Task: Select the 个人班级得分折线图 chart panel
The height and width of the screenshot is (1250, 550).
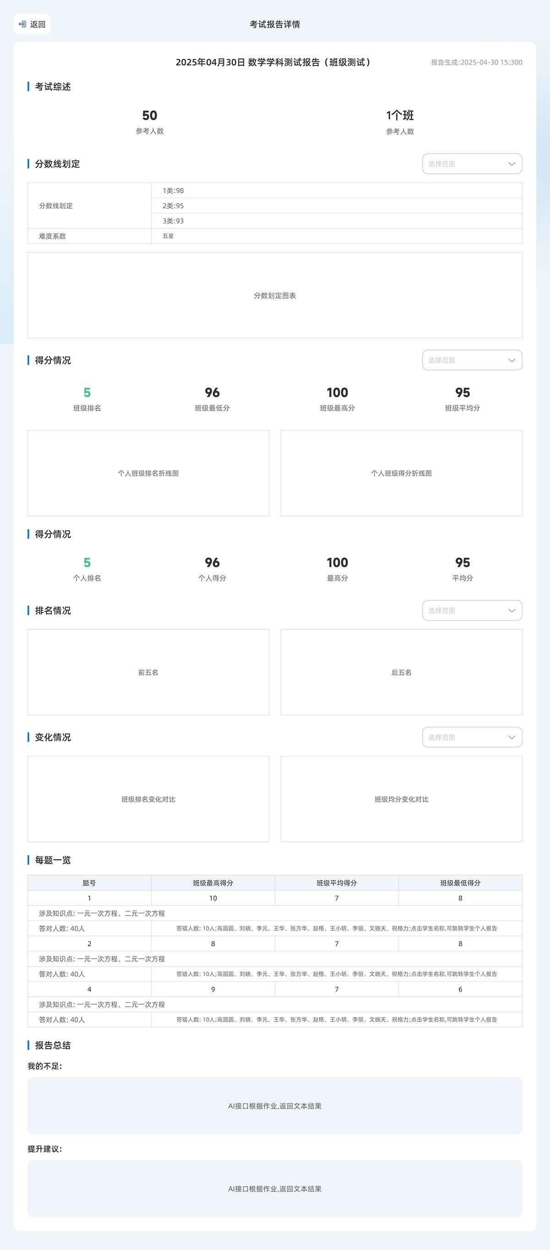Action: pyautogui.click(x=401, y=473)
